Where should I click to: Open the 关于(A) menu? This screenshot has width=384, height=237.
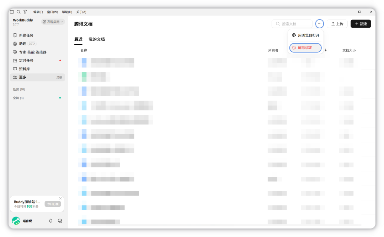(81, 12)
